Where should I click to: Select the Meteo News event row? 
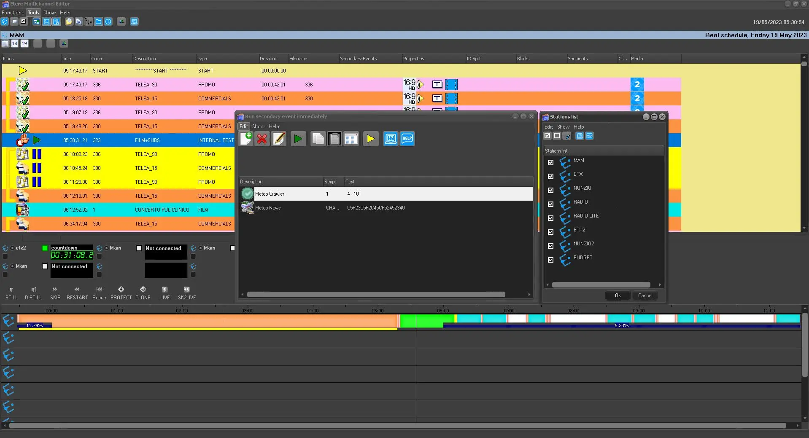(268, 208)
